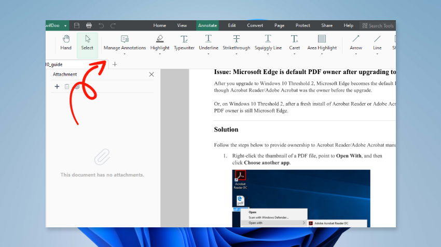Expand the Caret dropdown arrow
441x247 pixels.
click(295, 54)
